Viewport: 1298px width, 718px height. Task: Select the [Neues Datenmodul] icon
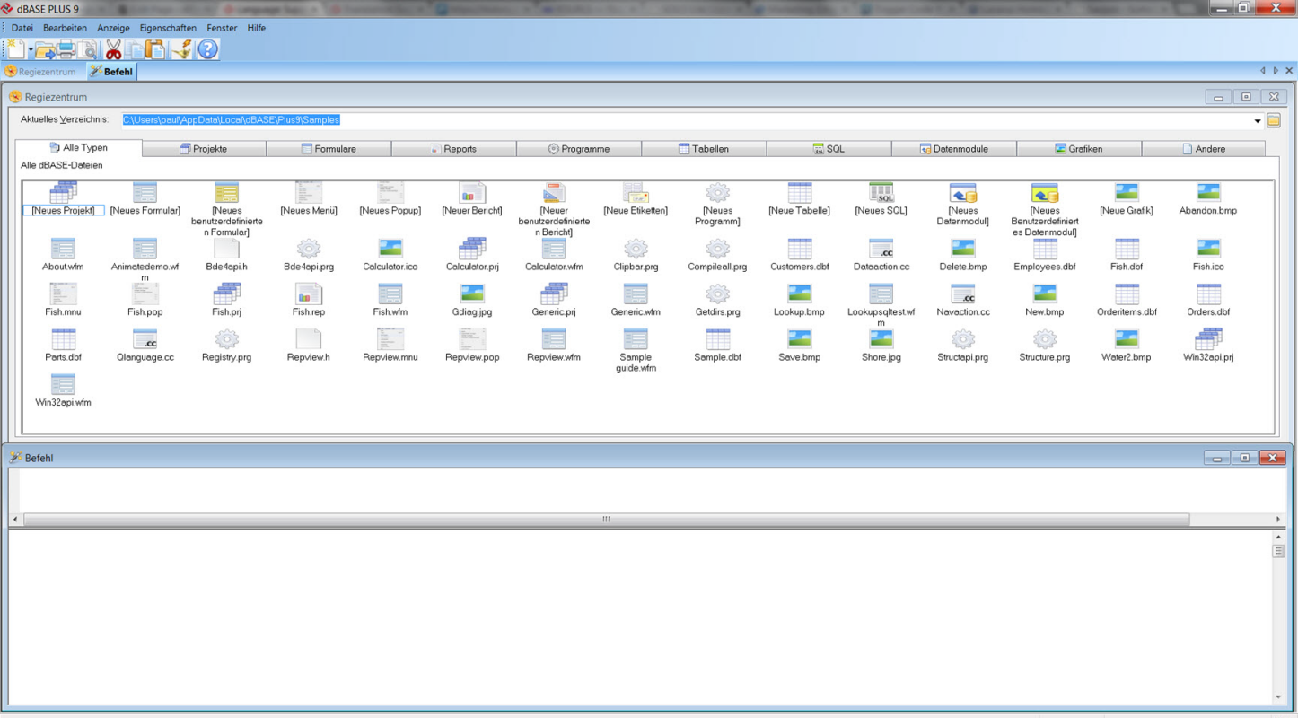(x=963, y=192)
